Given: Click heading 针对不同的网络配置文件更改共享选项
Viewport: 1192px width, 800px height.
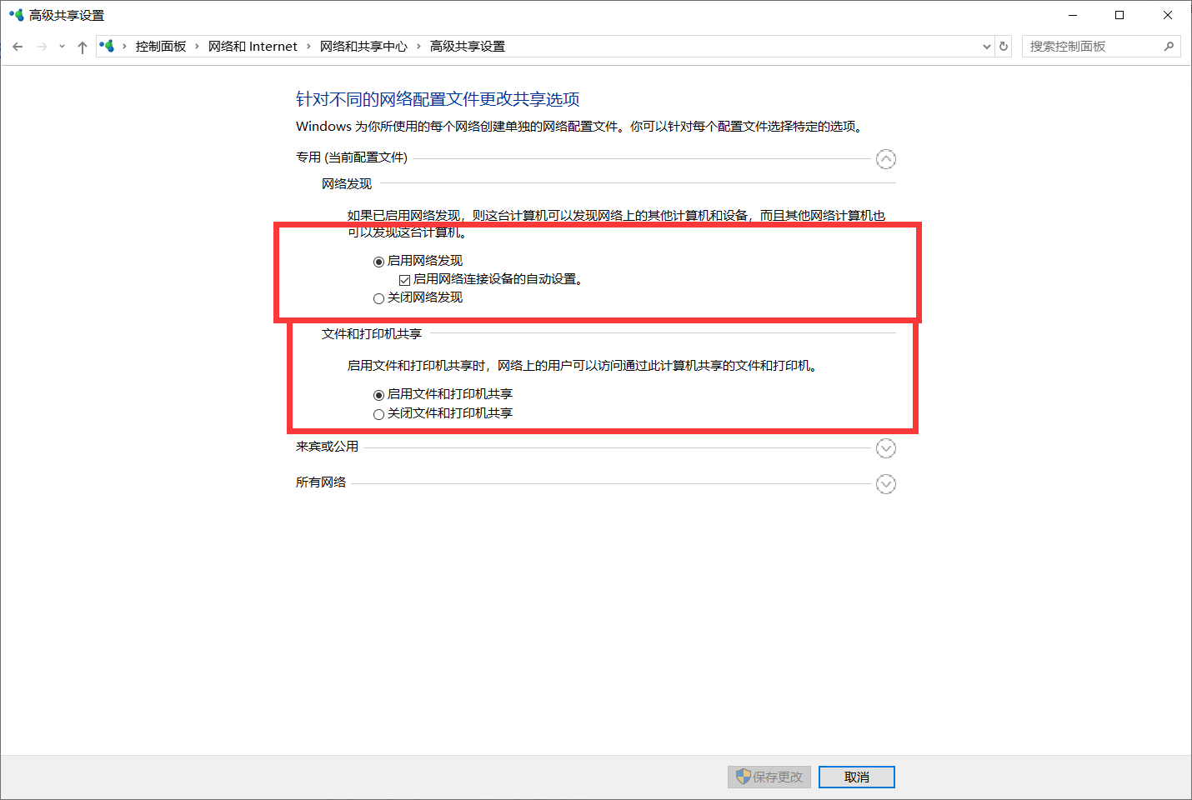Looking at the screenshot, I should pos(438,99).
